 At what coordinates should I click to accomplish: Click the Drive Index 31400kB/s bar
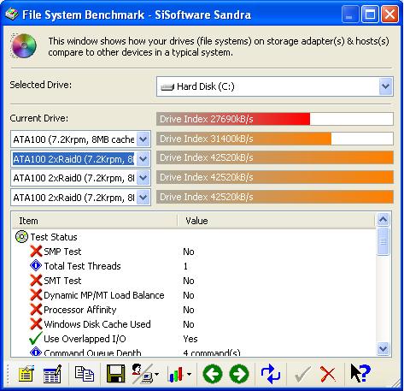pos(275,139)
